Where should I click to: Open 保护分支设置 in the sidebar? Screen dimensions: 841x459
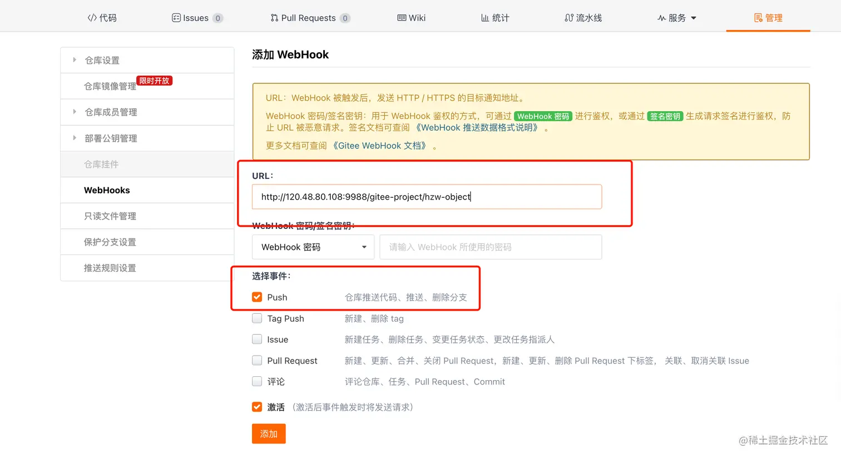pyautogui.click(x=147, y=242)
